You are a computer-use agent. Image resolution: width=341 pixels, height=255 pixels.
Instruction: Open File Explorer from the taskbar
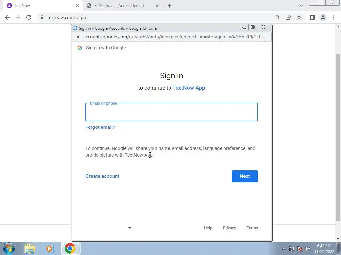click(30, 248)
